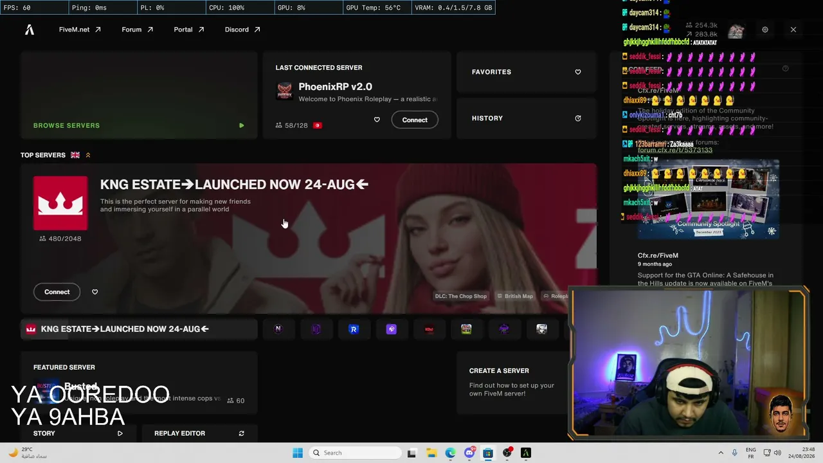Screen dimensions: 823x463
Task: Select the grey portrait server in carousel
Action: [x=541, y=329]
